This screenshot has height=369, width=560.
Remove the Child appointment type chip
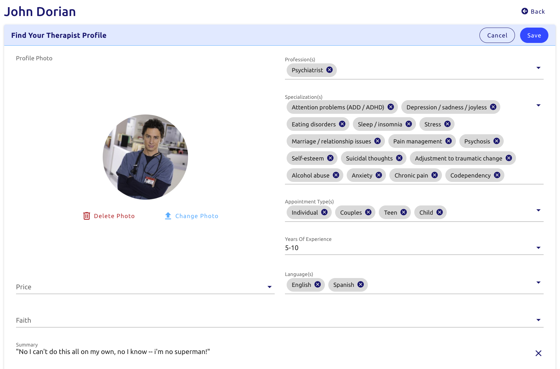pos(440,212)
